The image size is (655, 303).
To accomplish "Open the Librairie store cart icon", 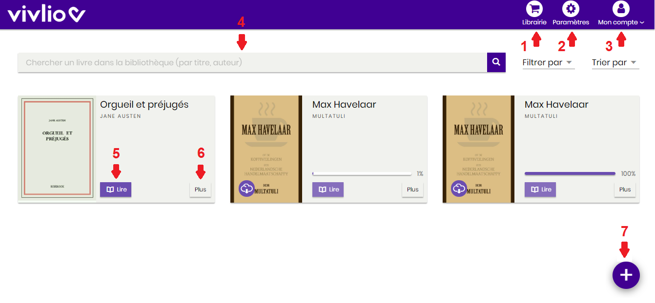I will (534, 9).
